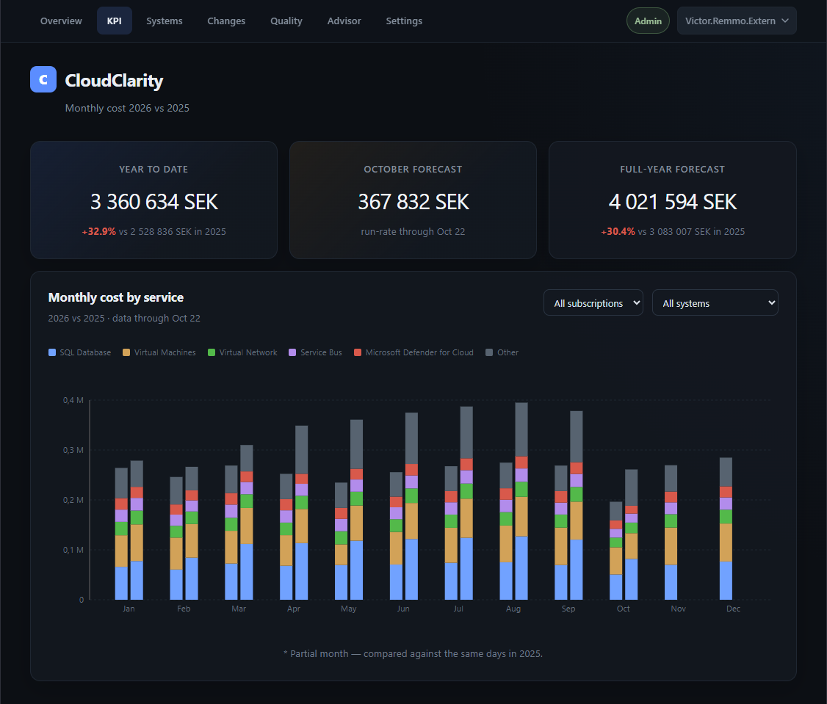
Task: Toggle Microsoft Defender for Cloud legend swatch
Action: coord(358,352)
